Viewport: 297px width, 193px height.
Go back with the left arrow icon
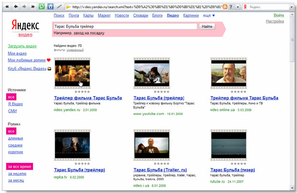pos(16,7)
